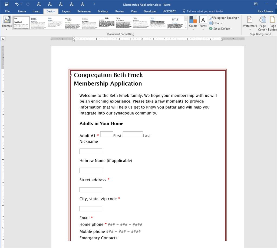Apply the last style set with centered TITLE

point(175,23)
